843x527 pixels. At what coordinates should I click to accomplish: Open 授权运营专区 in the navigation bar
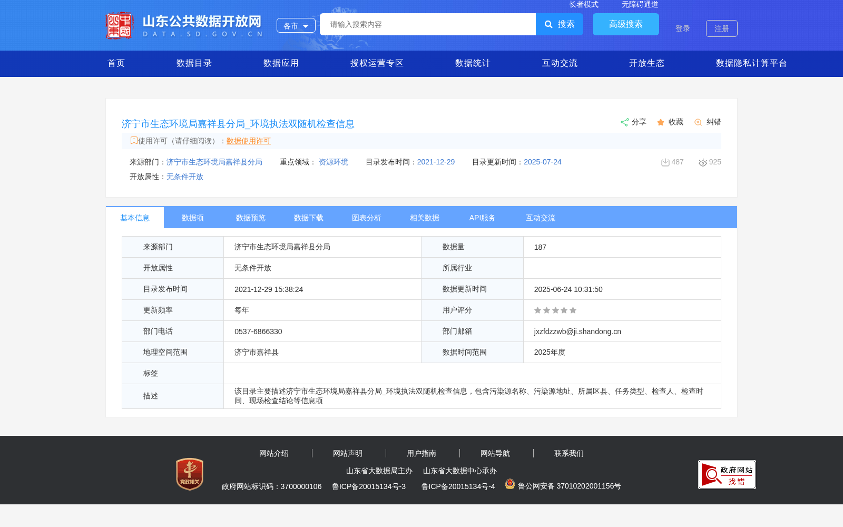(x=377, y=63)
